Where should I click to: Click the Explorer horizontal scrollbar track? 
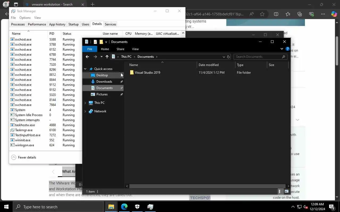(207, 186)
